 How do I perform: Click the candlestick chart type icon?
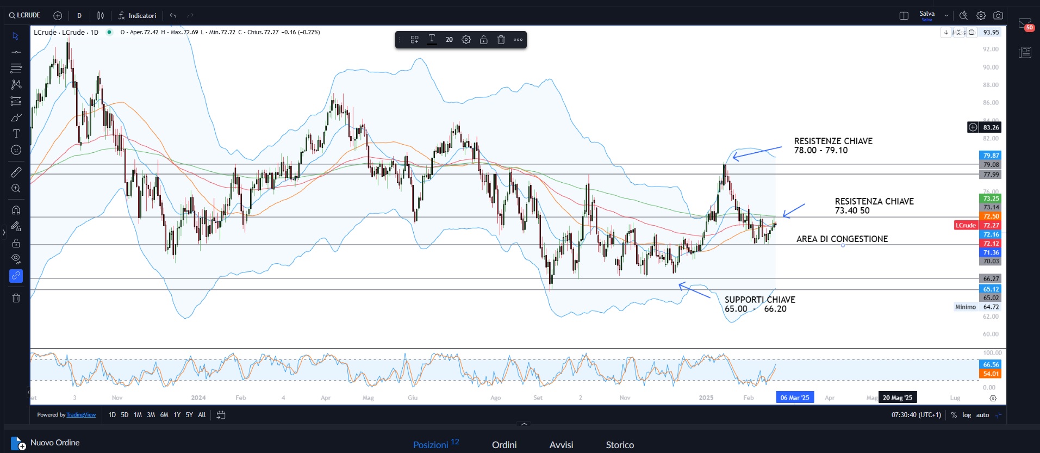101,16
